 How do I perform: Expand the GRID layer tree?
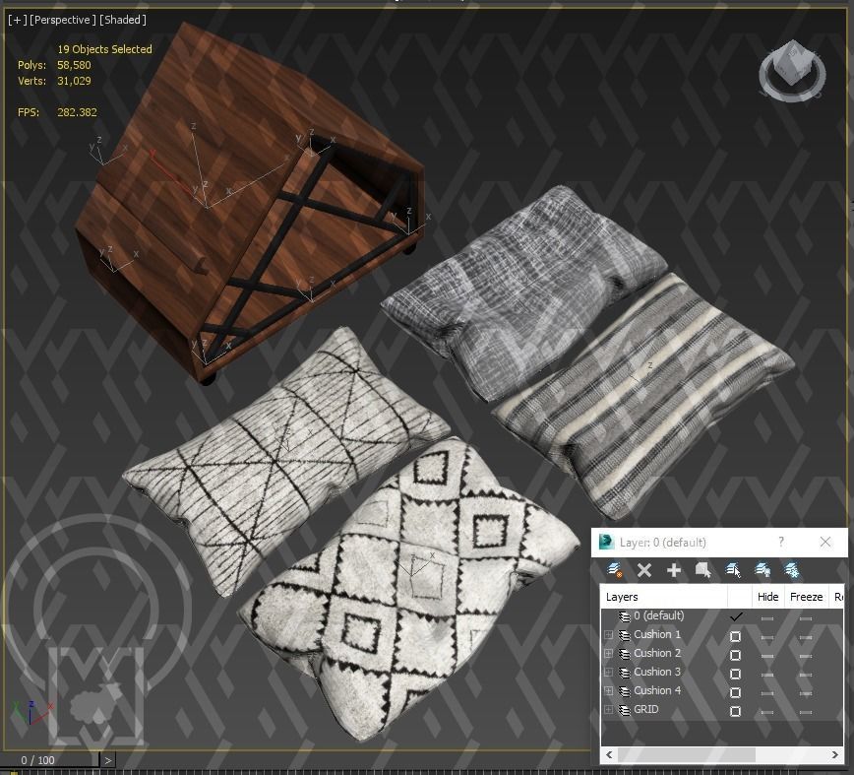[608, 710]
